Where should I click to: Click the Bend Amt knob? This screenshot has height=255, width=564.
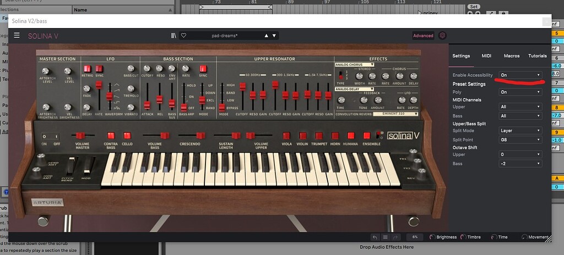point(41,157)
